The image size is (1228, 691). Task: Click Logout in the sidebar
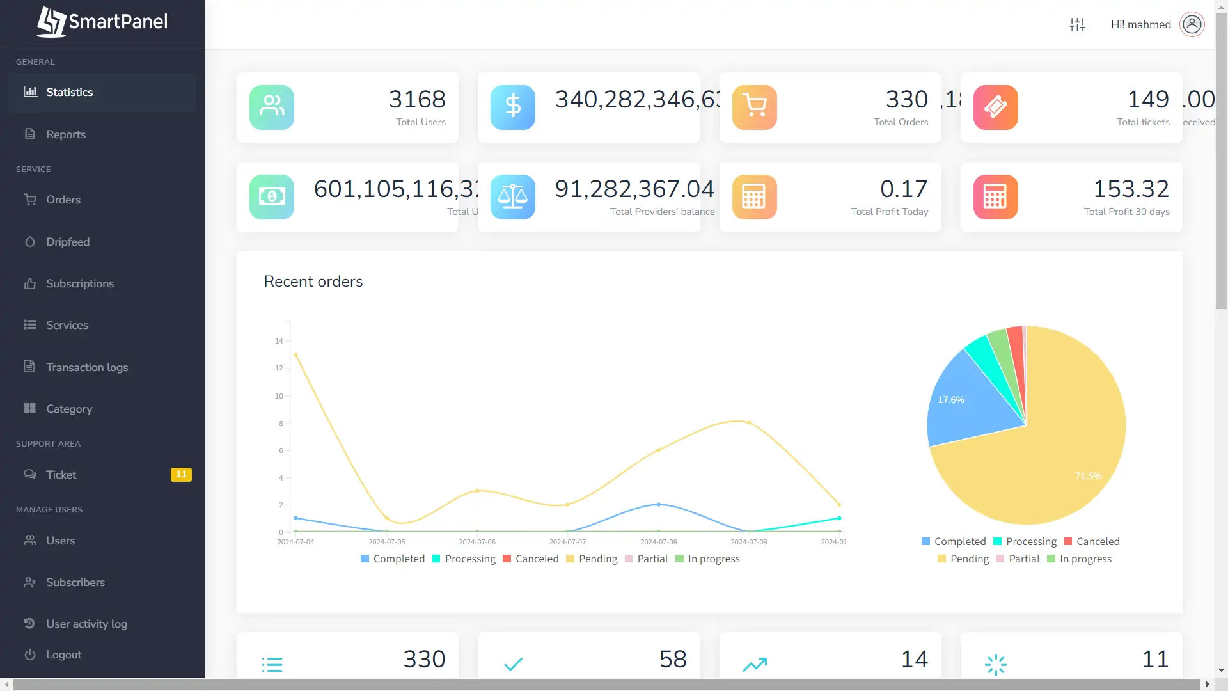[63, 655]
